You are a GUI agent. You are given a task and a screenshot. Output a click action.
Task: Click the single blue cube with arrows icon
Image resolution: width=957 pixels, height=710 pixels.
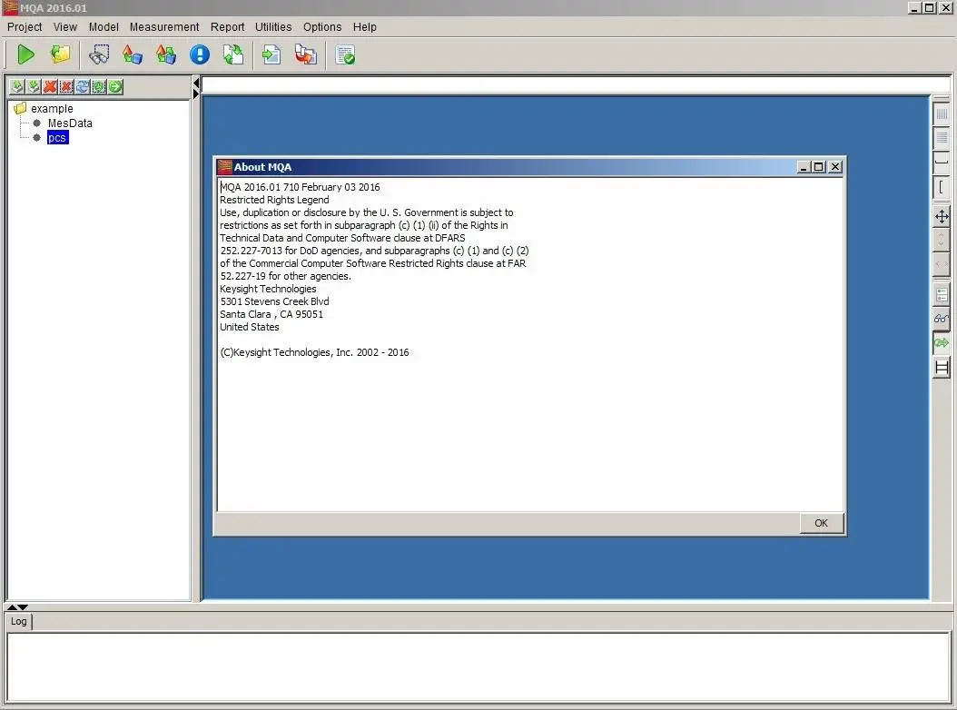click(133, 55)
